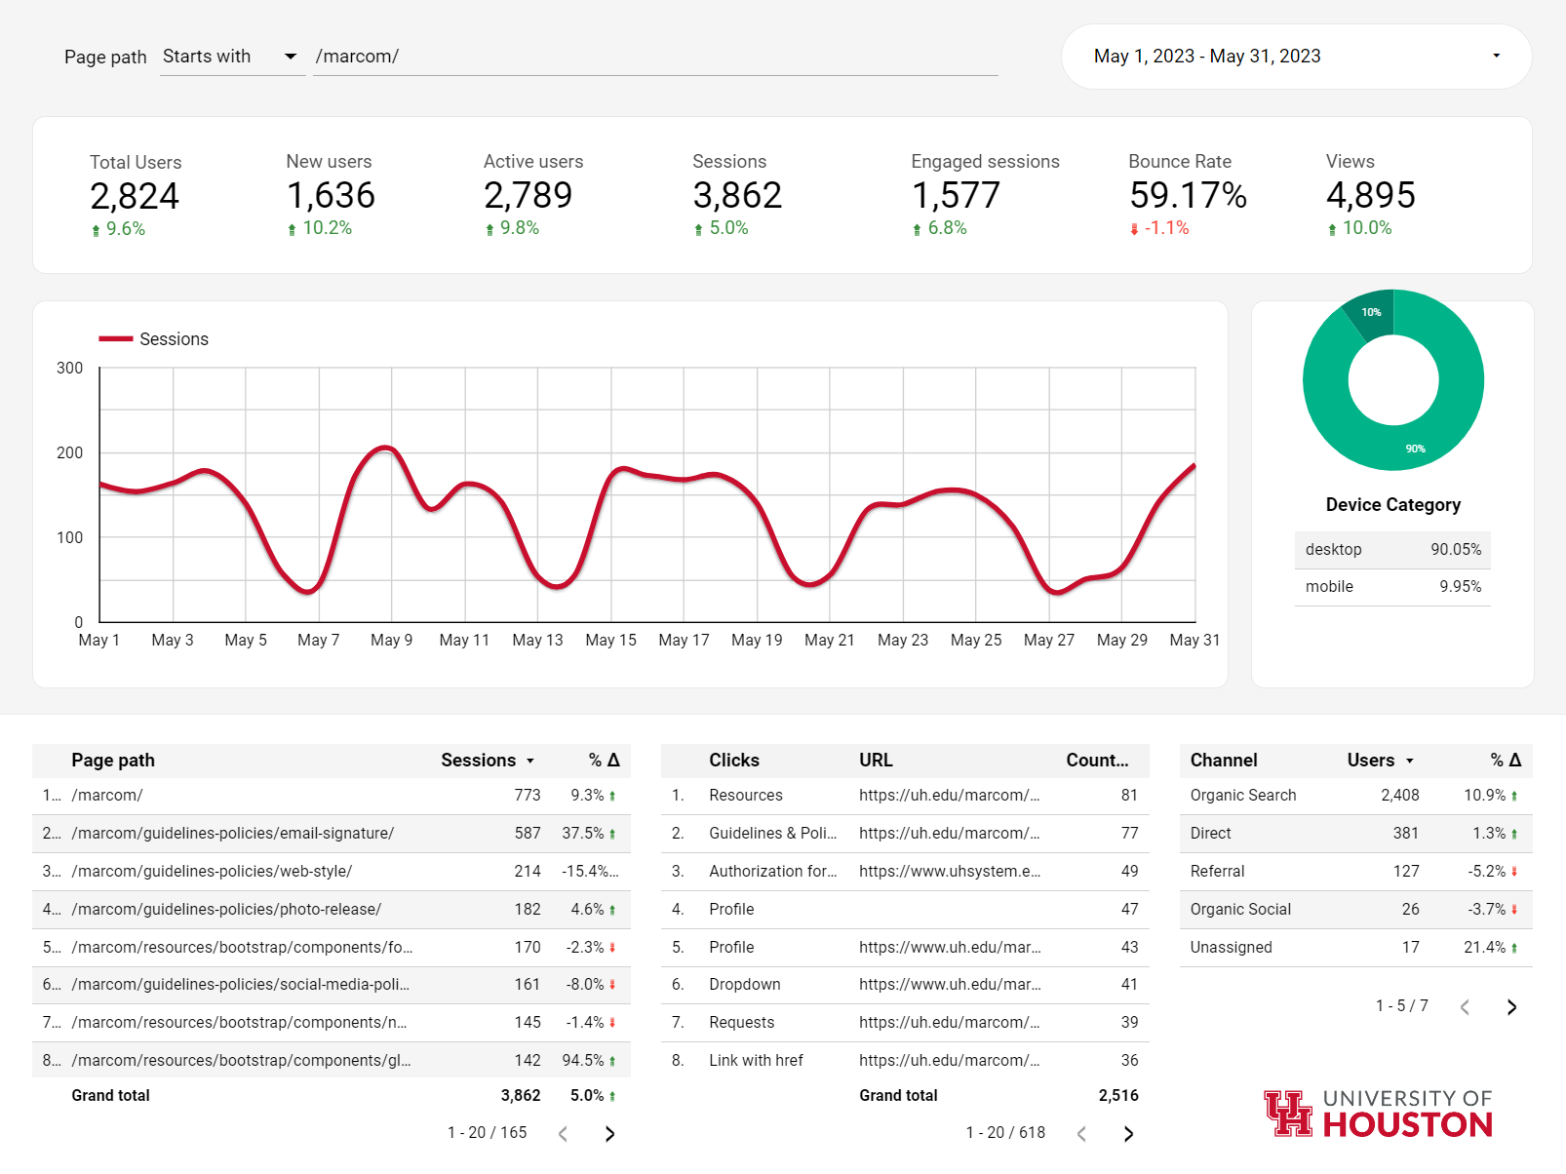Click the Device Category chart title
The height and width of the screenshot is (1174, 1566).
(1392, 505)
